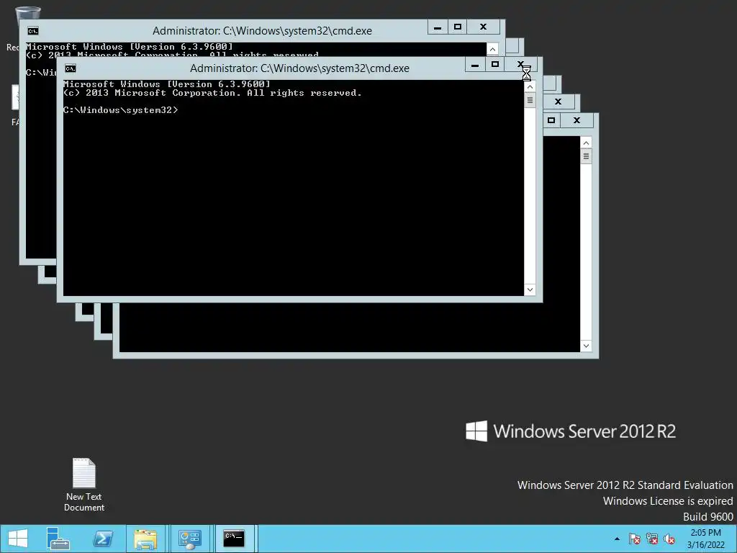Image resolution: width=737 pixels, height=553 pixels.
Task: Click 'Microsoft Windows [Version 6.3.9600]' in front window
Action: [x=167, y=84]
